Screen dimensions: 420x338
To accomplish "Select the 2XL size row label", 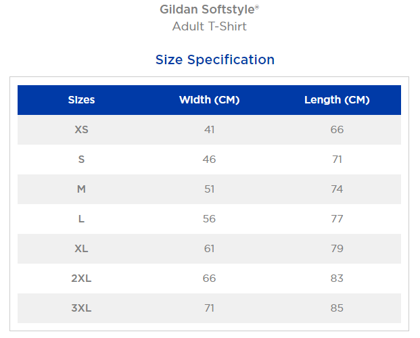I will 81,279.
